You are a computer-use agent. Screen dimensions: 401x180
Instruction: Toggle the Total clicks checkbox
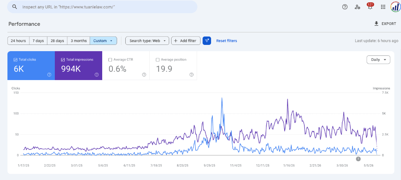tap(15, 60)
